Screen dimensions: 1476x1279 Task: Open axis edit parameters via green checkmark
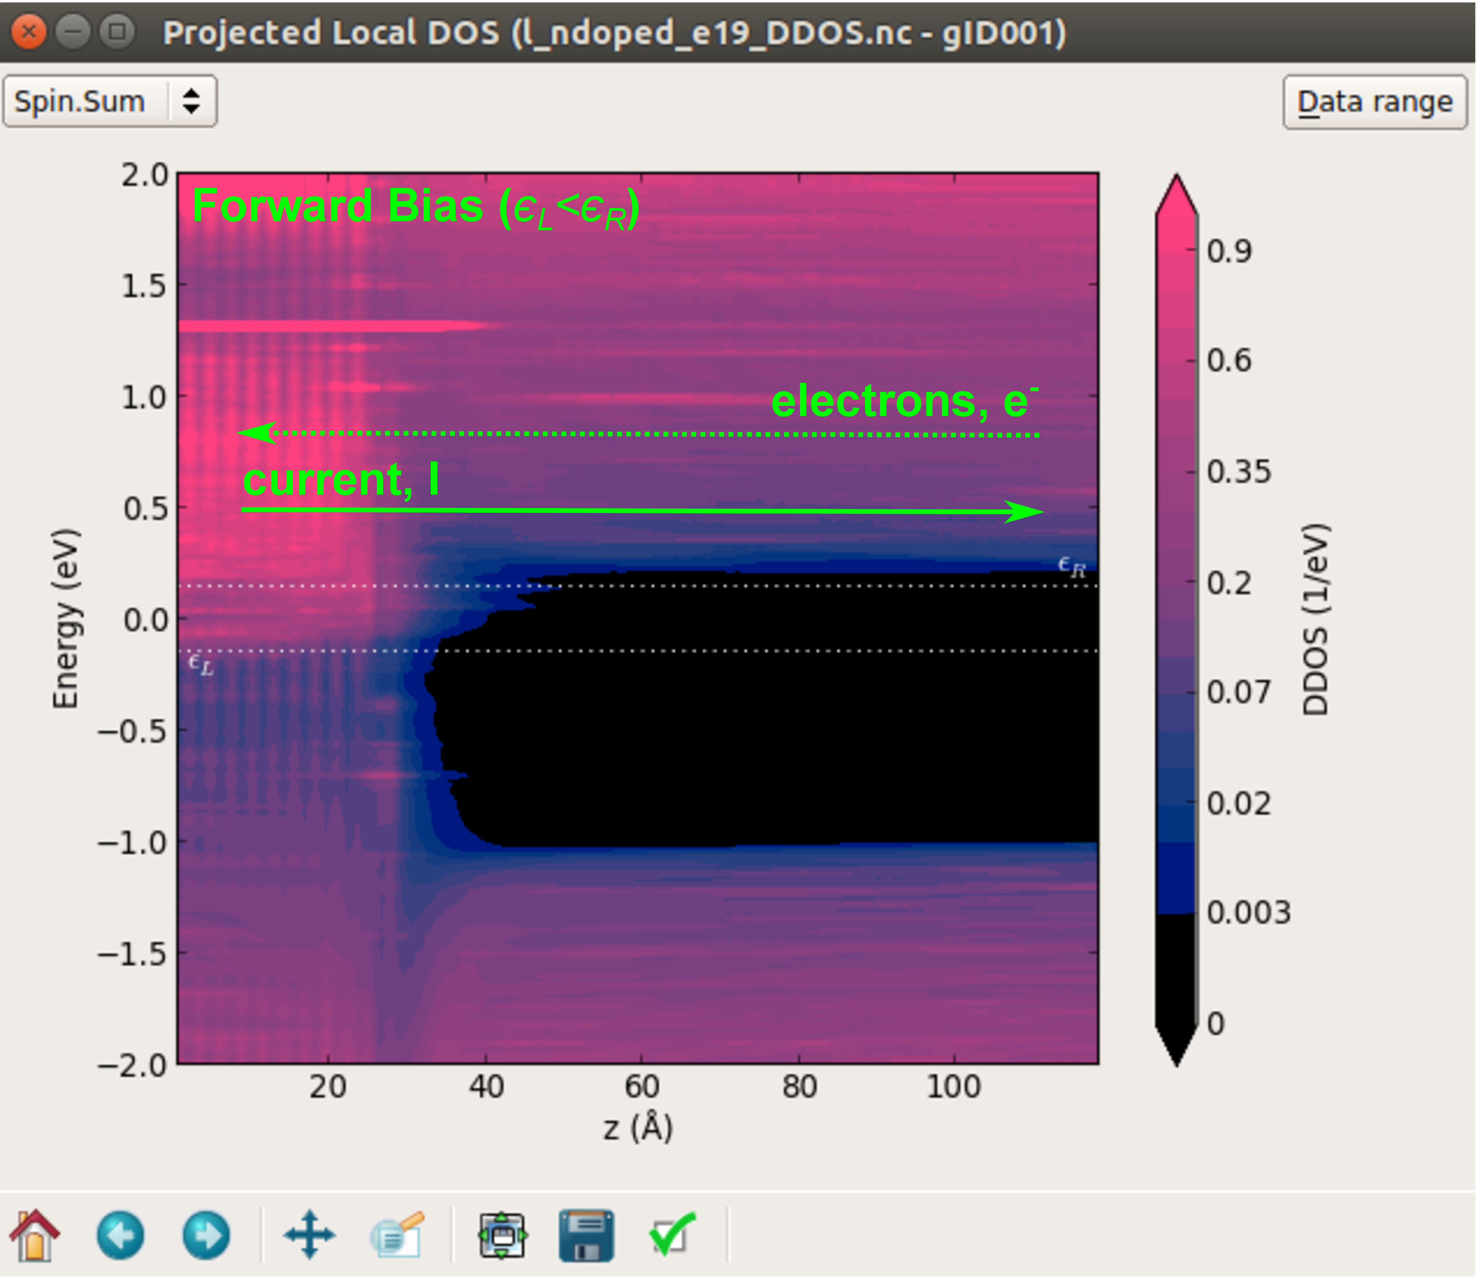671,1235
